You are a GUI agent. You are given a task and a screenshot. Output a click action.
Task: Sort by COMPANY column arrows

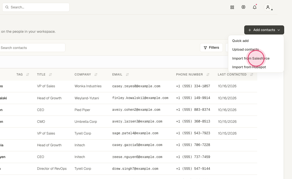pos(96,75)
